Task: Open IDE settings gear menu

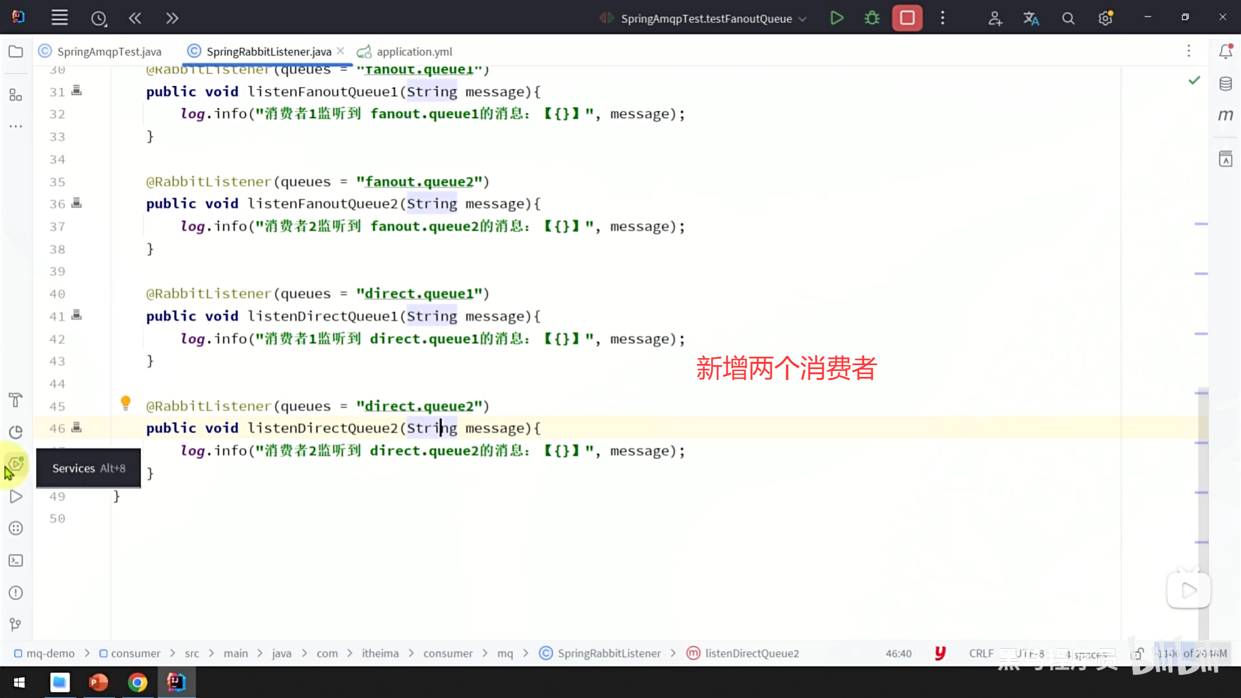Action: (1105, 18)
